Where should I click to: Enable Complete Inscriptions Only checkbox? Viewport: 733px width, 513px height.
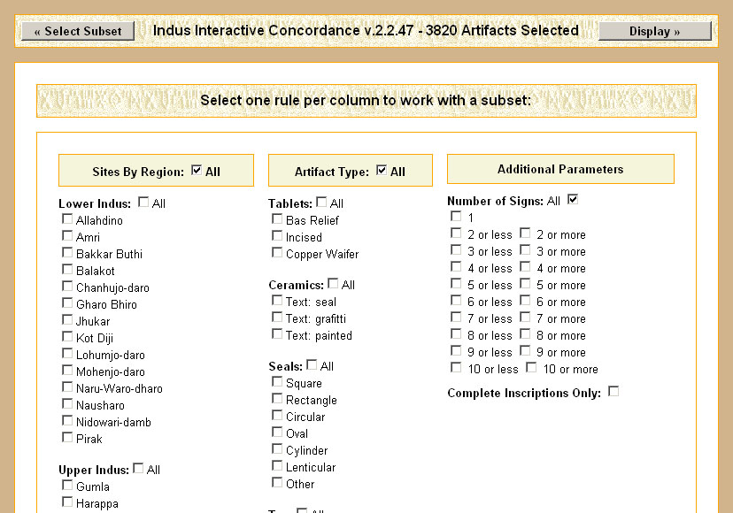[x=613, y=391]
